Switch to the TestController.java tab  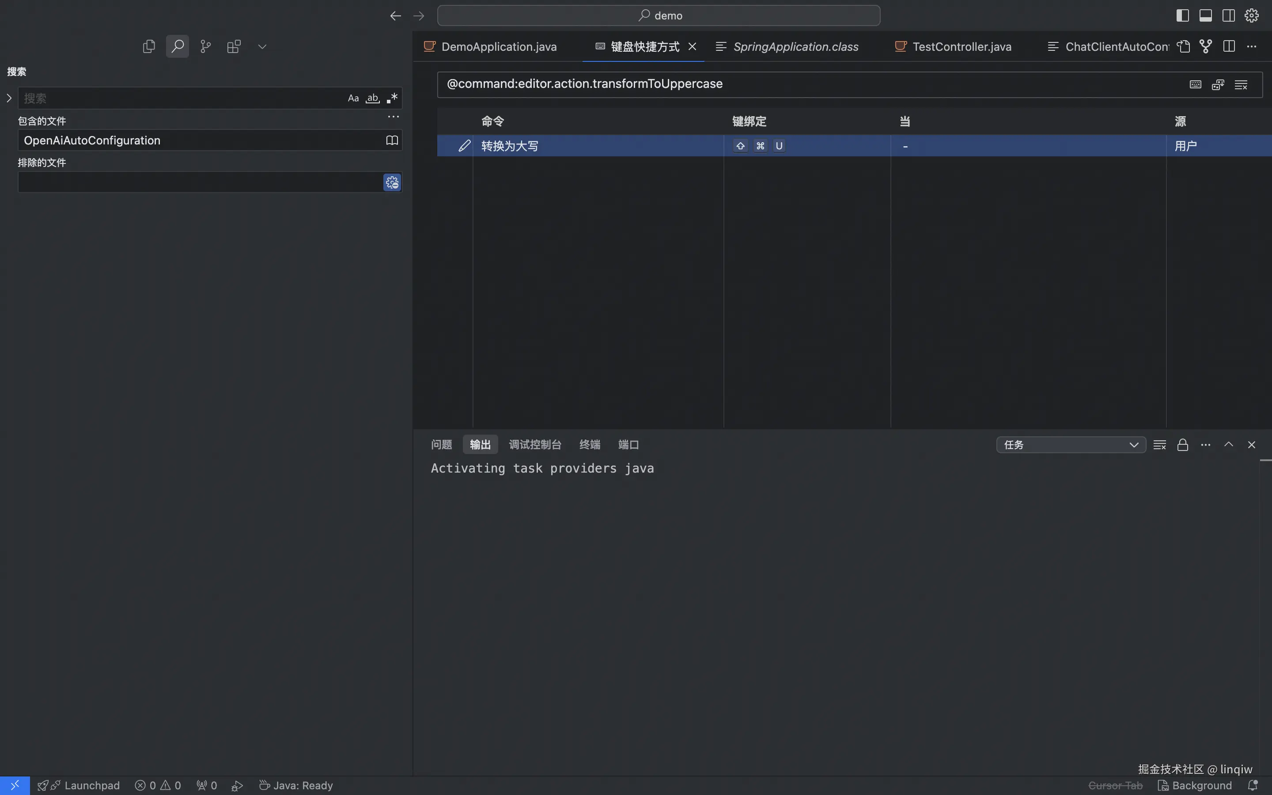pyautogui.click(x=962, y=46)
